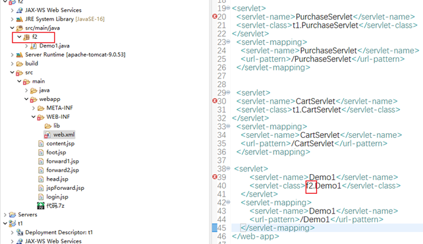This screenshot has height=244, width=423.
Task: Expand the build folder node
Action: (12, 64)
